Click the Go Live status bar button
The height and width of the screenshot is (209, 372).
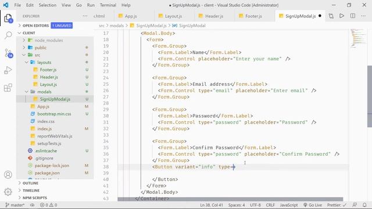(x=313, y=205)
